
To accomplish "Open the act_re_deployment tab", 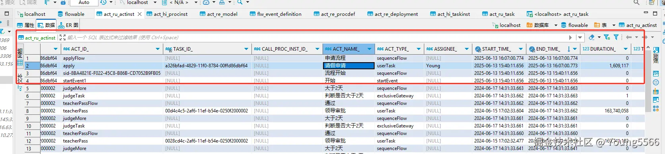I will (393, 14).
